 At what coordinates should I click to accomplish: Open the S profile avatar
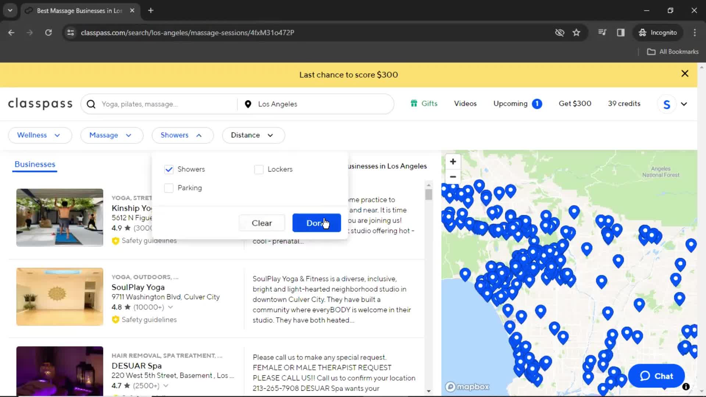click(667, 104)
